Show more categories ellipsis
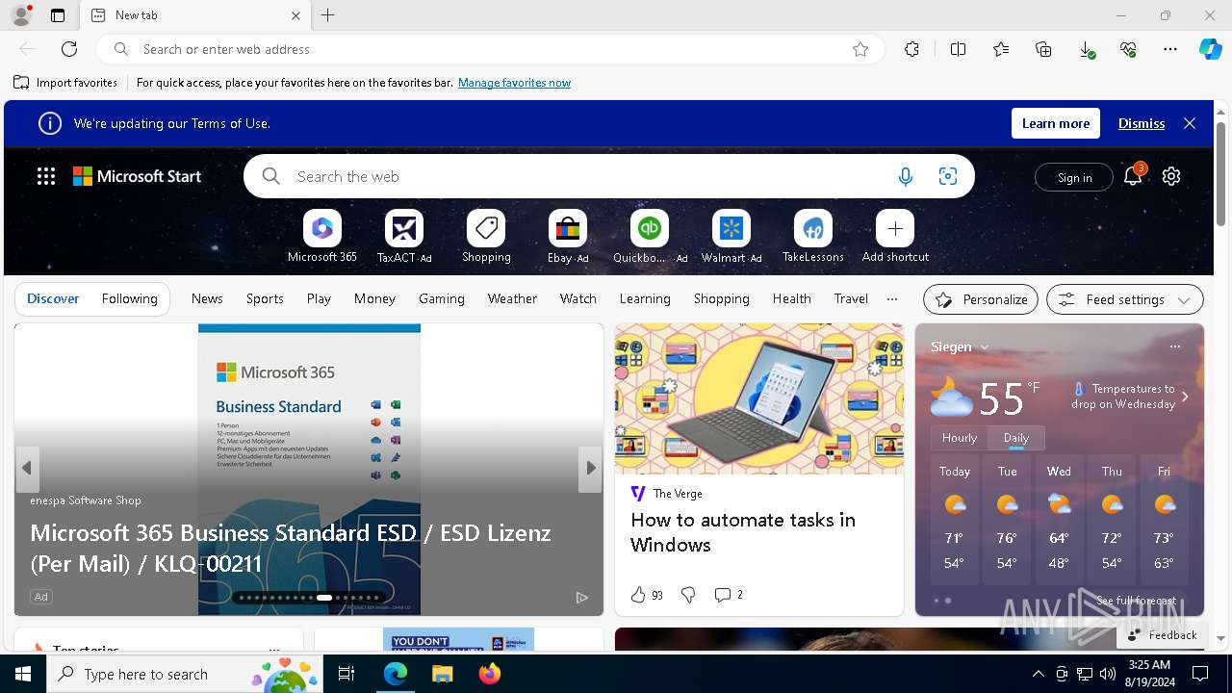The width and height of the screenshot is (1232, 693). point(892,299)
